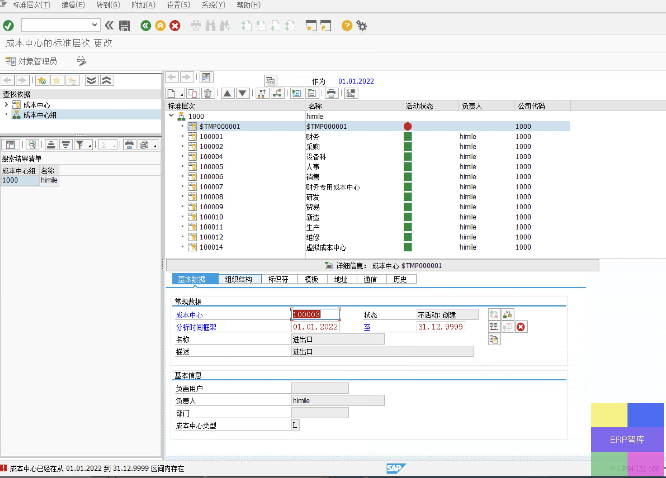This screenshot has width=666, height=478.
Task: Click the move down triangle icon
Action: coord(242,93)
